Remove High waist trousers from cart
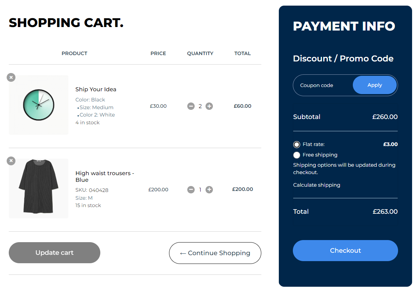Image resolution: width=417 pixels, height=292 pixels. point(11,161)
